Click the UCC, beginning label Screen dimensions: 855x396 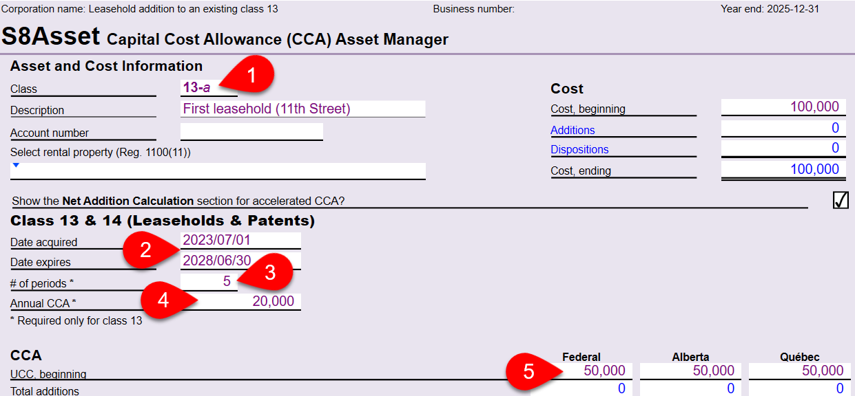tap(48, 375)
